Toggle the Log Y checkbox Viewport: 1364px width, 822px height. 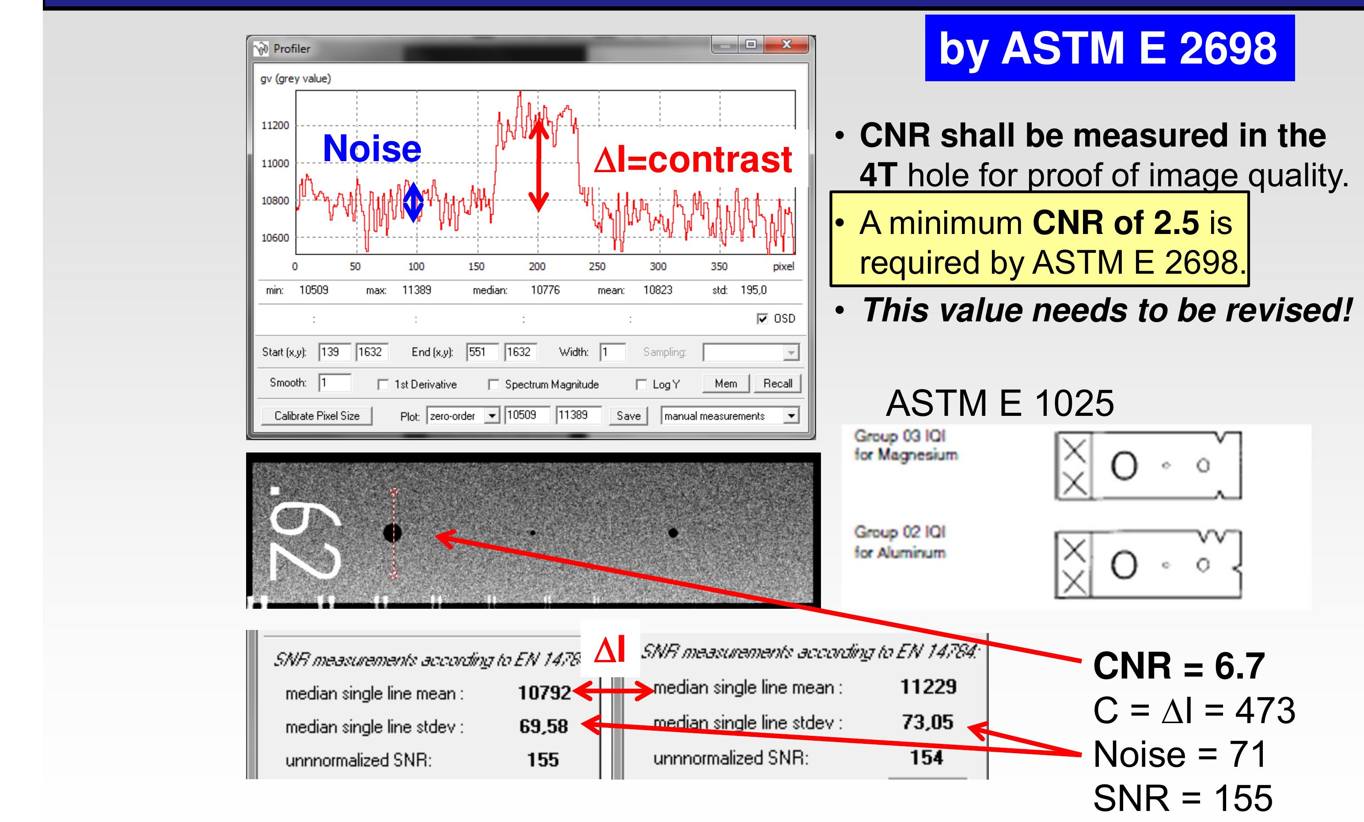point(641,384)
